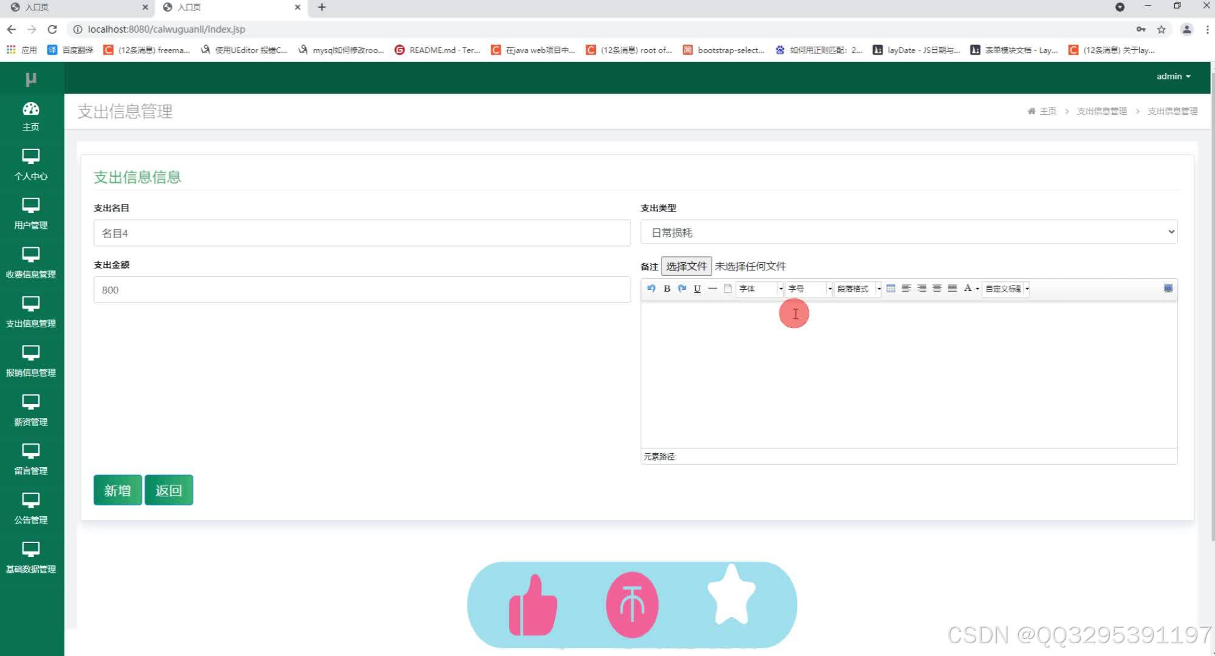The width and height of the screenshot is (1215, 656).
Task: Click the thumbs-up like icon
Action: [533, 606]
